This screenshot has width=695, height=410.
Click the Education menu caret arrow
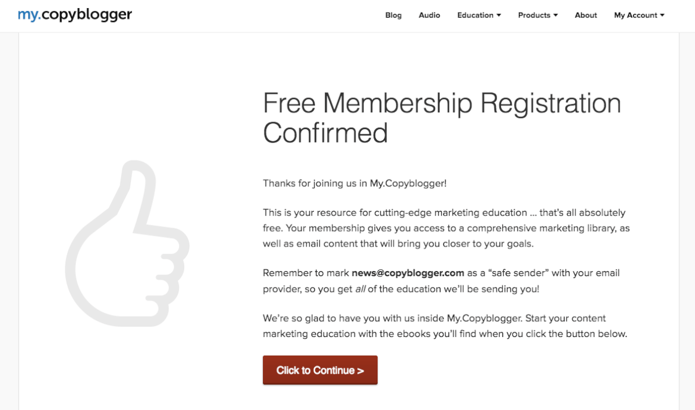pos(499,16)
